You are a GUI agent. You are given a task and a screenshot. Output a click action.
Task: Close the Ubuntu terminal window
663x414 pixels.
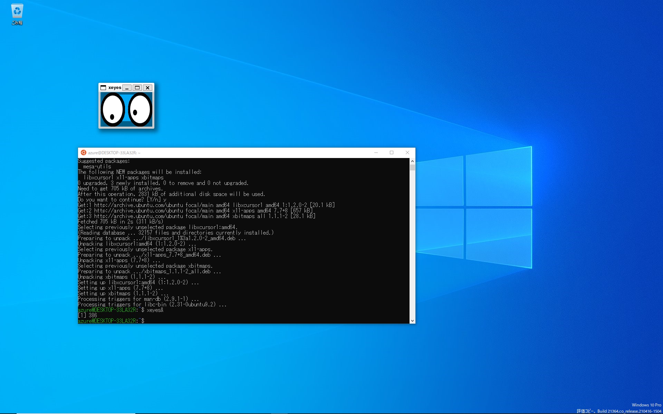[407, 152]
